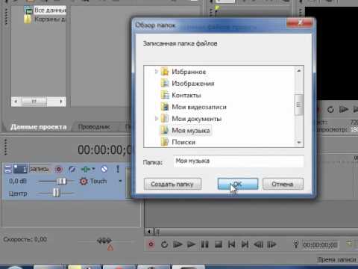358x269 pixels.
Task: Click the project media tree scroll right arrow
Action: tap(61, 102)
